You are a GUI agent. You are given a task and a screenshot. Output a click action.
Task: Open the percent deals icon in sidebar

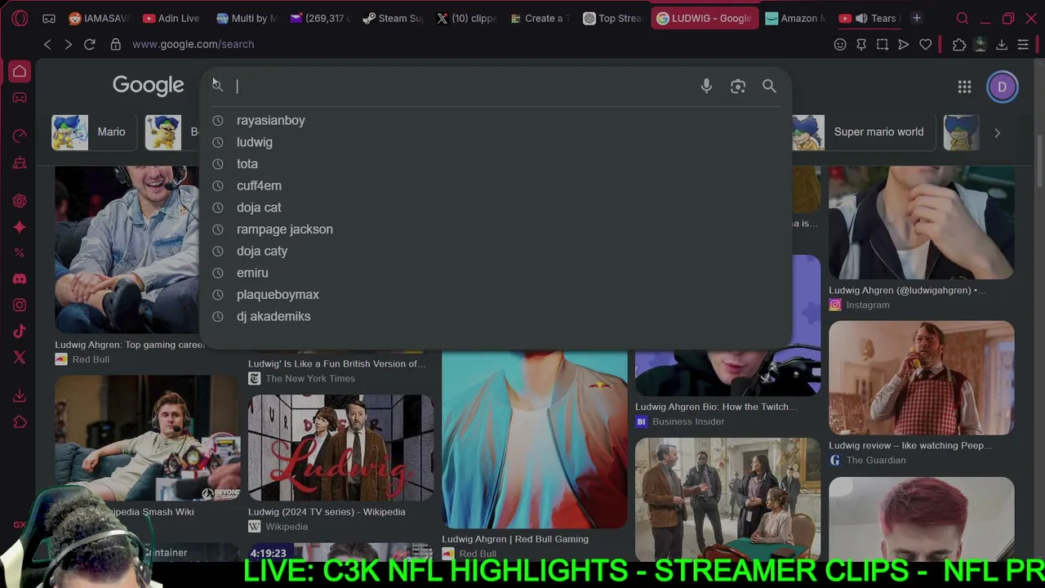[20, 253]
